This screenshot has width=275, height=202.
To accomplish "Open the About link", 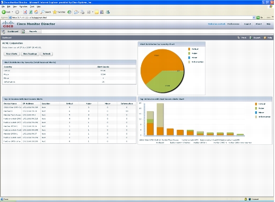I will (258, 24).
